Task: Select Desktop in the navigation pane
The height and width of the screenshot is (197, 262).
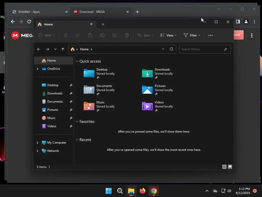Action: [x=53, y=85]
